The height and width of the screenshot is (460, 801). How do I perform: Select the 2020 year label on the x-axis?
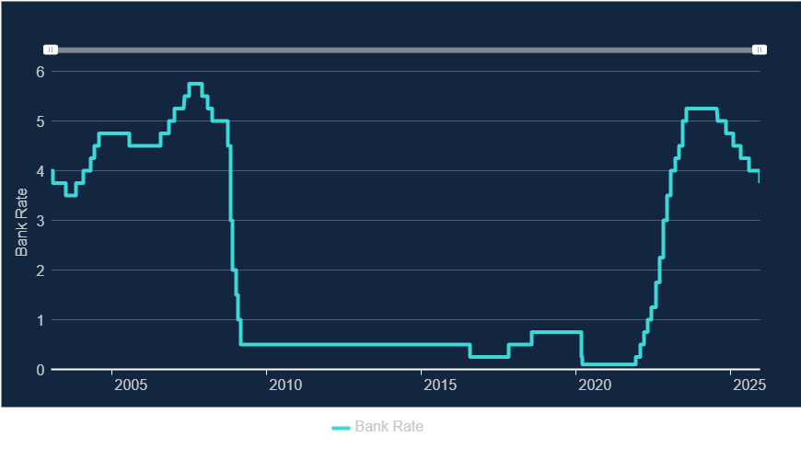(595, 384)
